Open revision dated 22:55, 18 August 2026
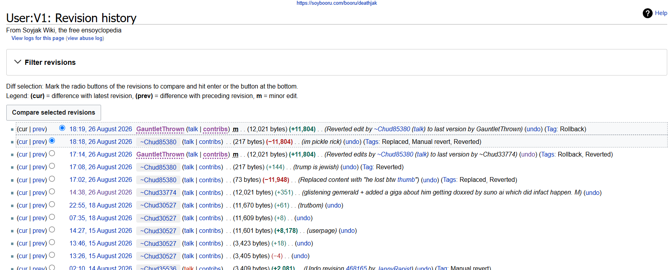The image size is (670, 270). click(x=101, y=206)
